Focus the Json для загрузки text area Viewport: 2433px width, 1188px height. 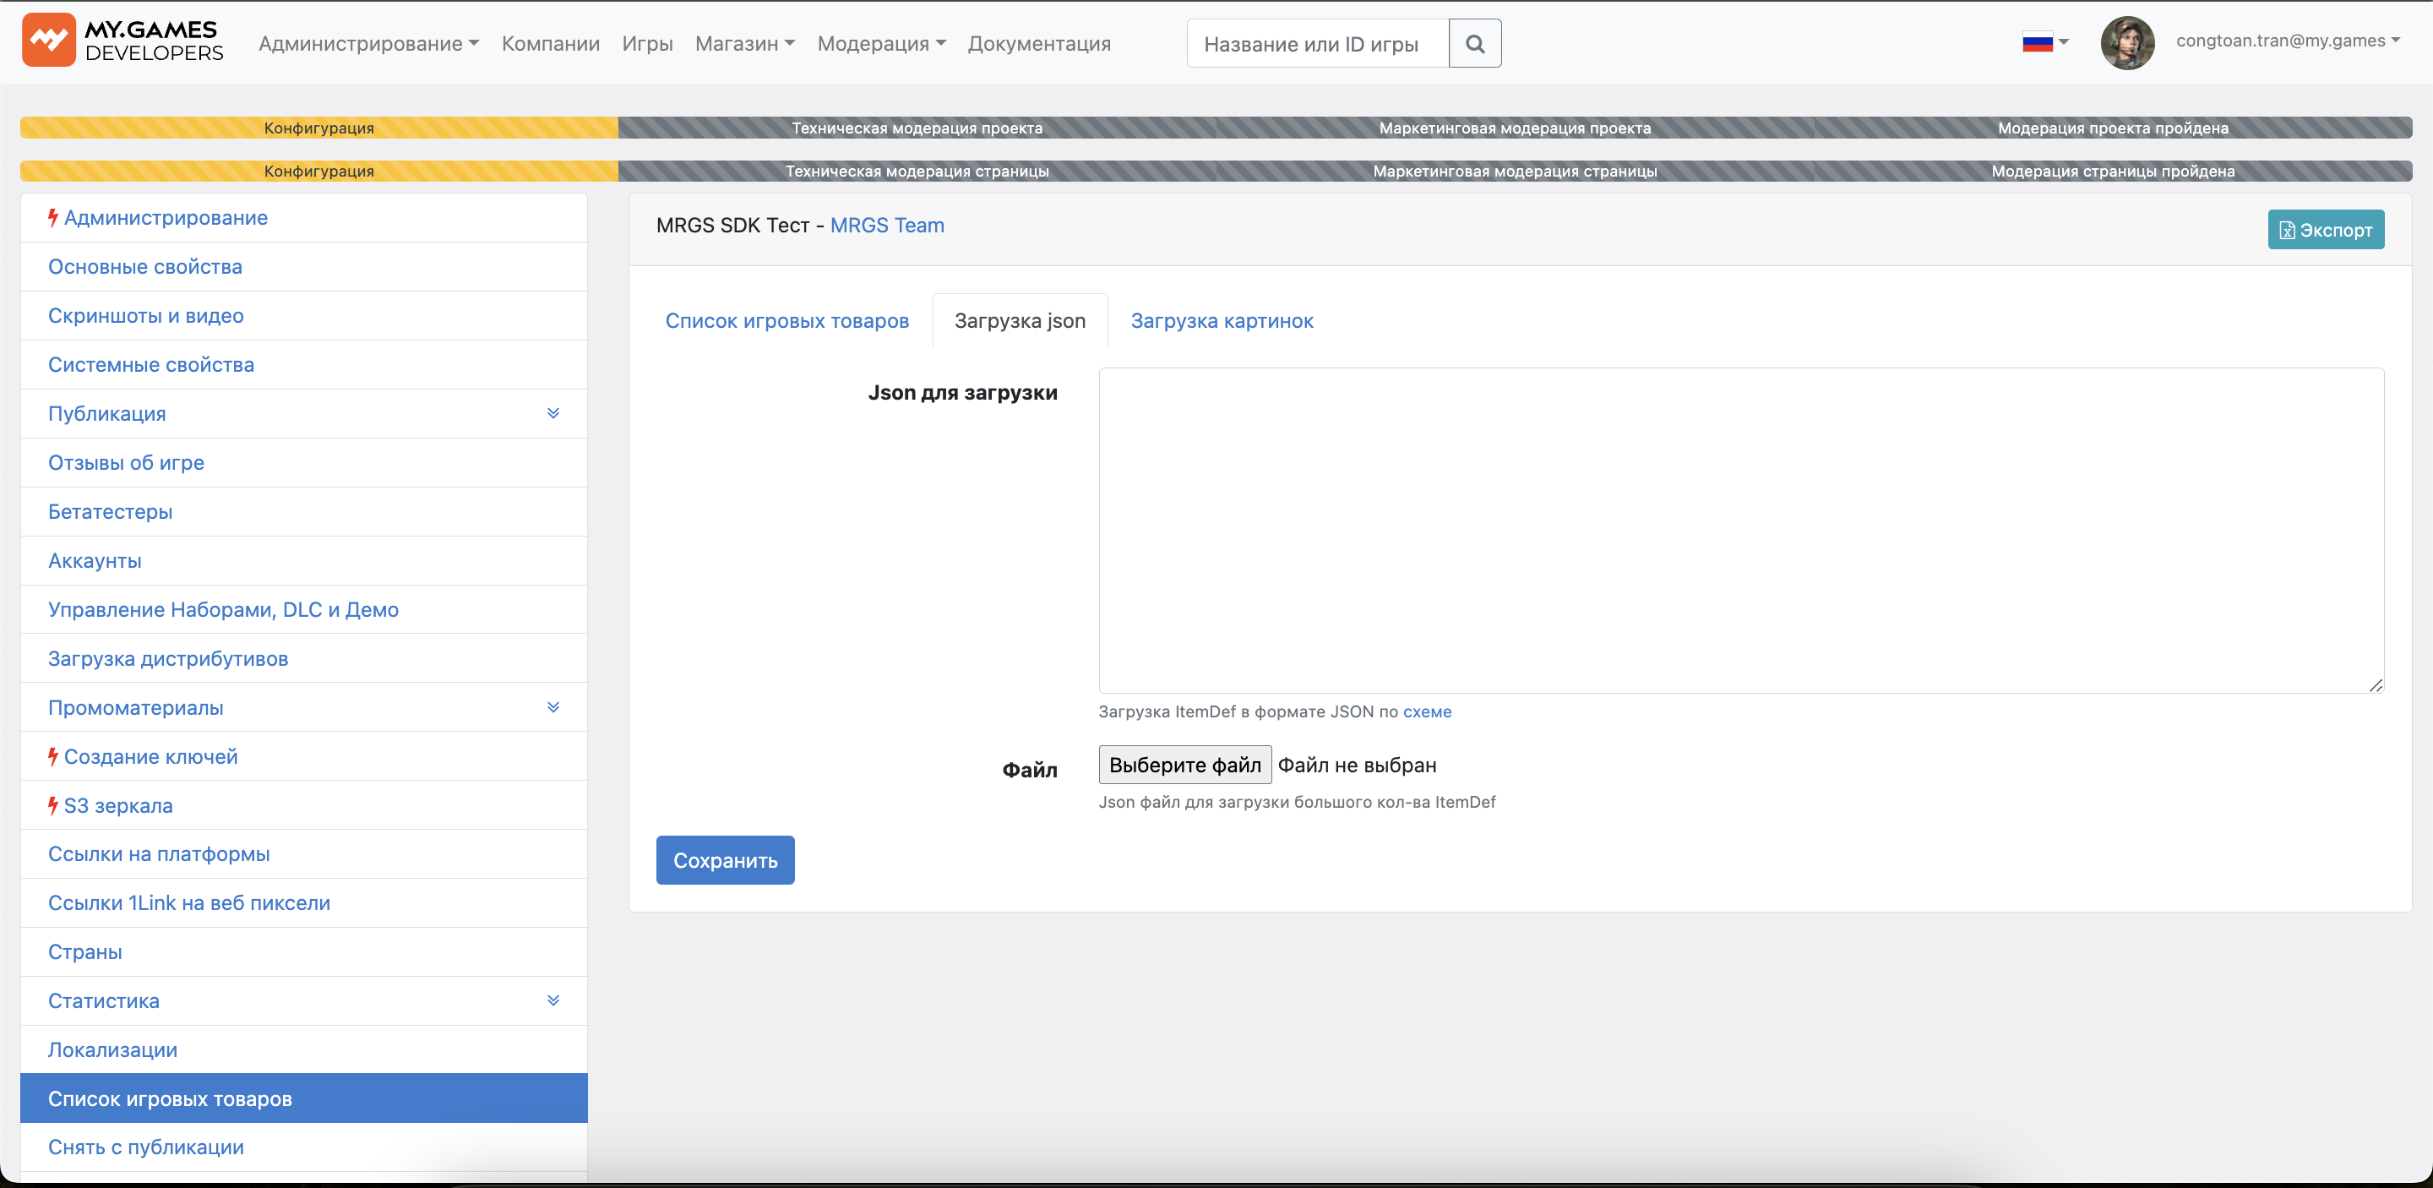1739,530
